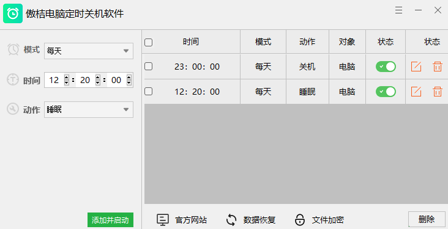Click the file encryption lock icon

coord(300,220)
